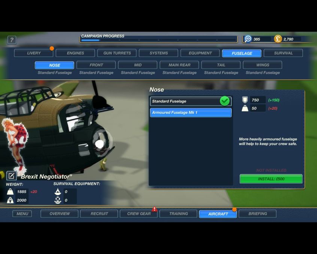Choose Armoured Fuselage Mk 1 option
The width and height of the screenshot is (317, 254).
191,112
